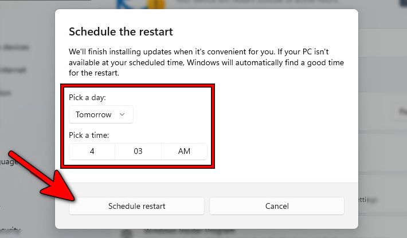This screenshot has width=407, height=238.
Task: Click the Schedule restart button
Action: 136,206
